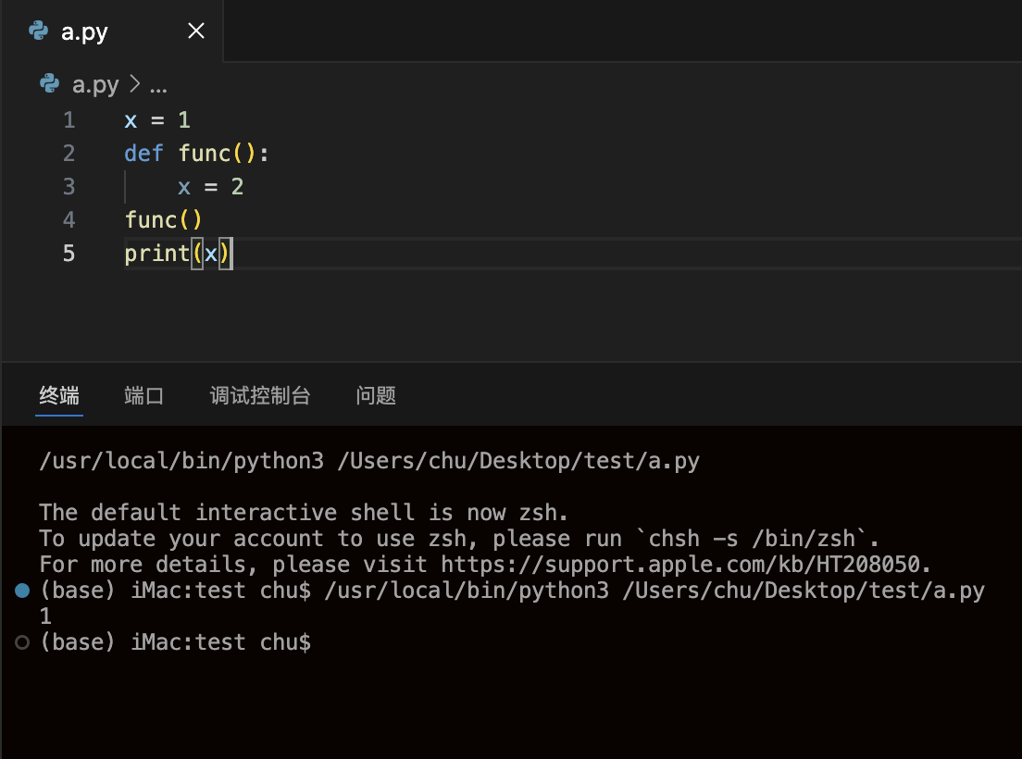Expand the breadcrumb ellipsis symbol list
This screenshot has height=759, width=1022.
[158, 85]
